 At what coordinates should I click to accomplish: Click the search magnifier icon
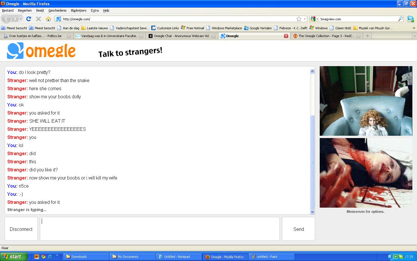click(400, 19)
